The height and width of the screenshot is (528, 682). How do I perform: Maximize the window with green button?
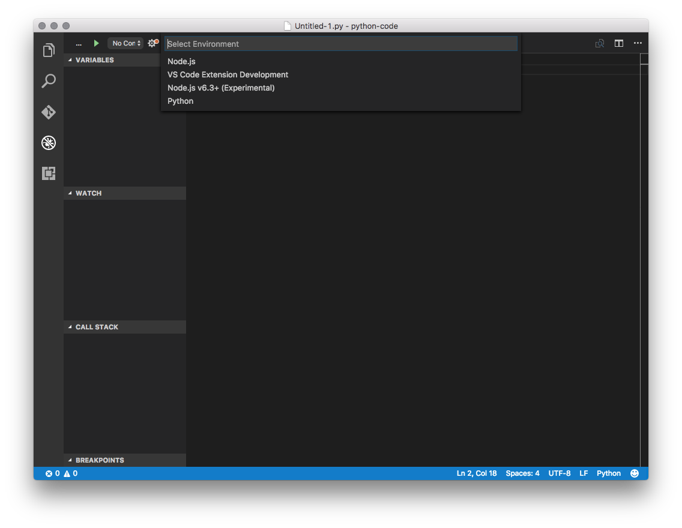click(66, 26)
